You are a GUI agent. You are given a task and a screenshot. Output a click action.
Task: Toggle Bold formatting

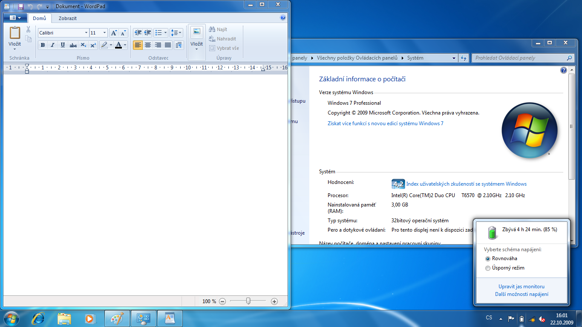[x=43, y=45]
